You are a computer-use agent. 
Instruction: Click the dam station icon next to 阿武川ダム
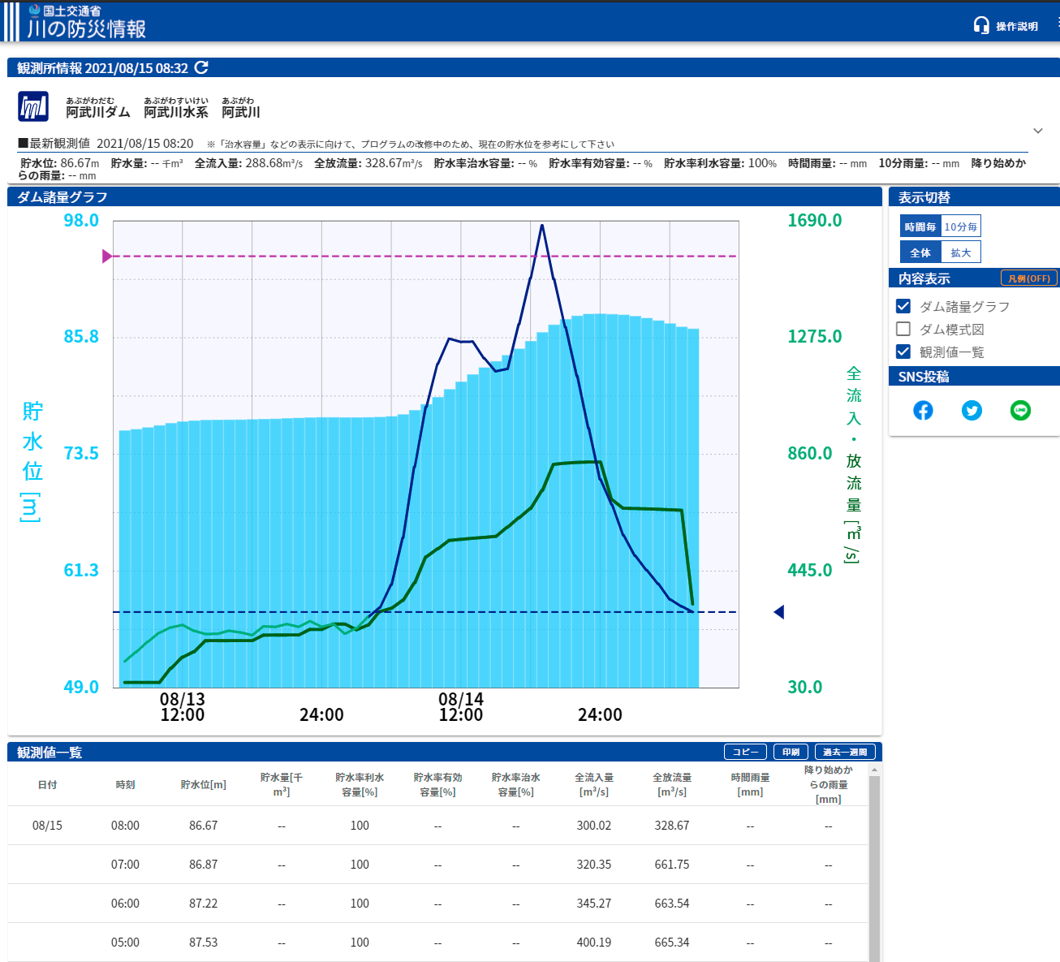click(33, 106)
